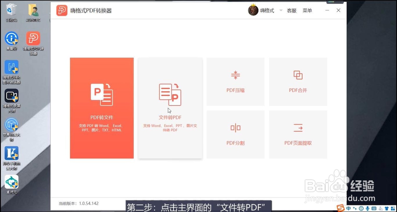
Task: Open the PDF分割 split tool
Action: 235,134
